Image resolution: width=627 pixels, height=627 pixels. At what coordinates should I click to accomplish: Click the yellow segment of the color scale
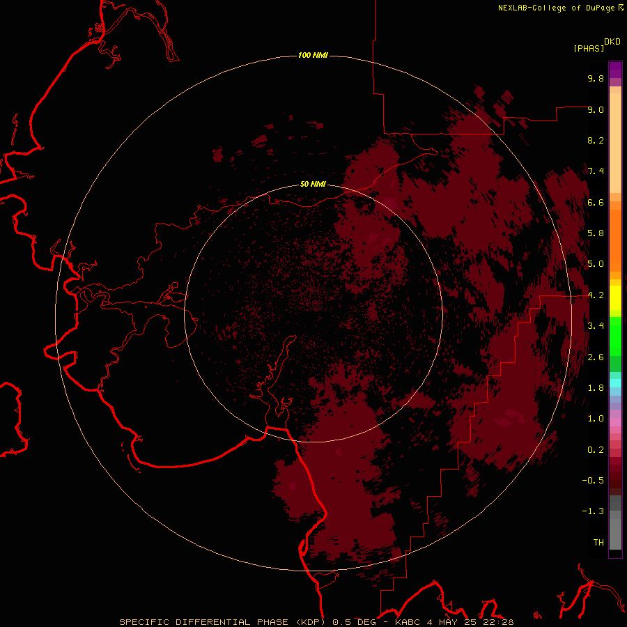615,298
